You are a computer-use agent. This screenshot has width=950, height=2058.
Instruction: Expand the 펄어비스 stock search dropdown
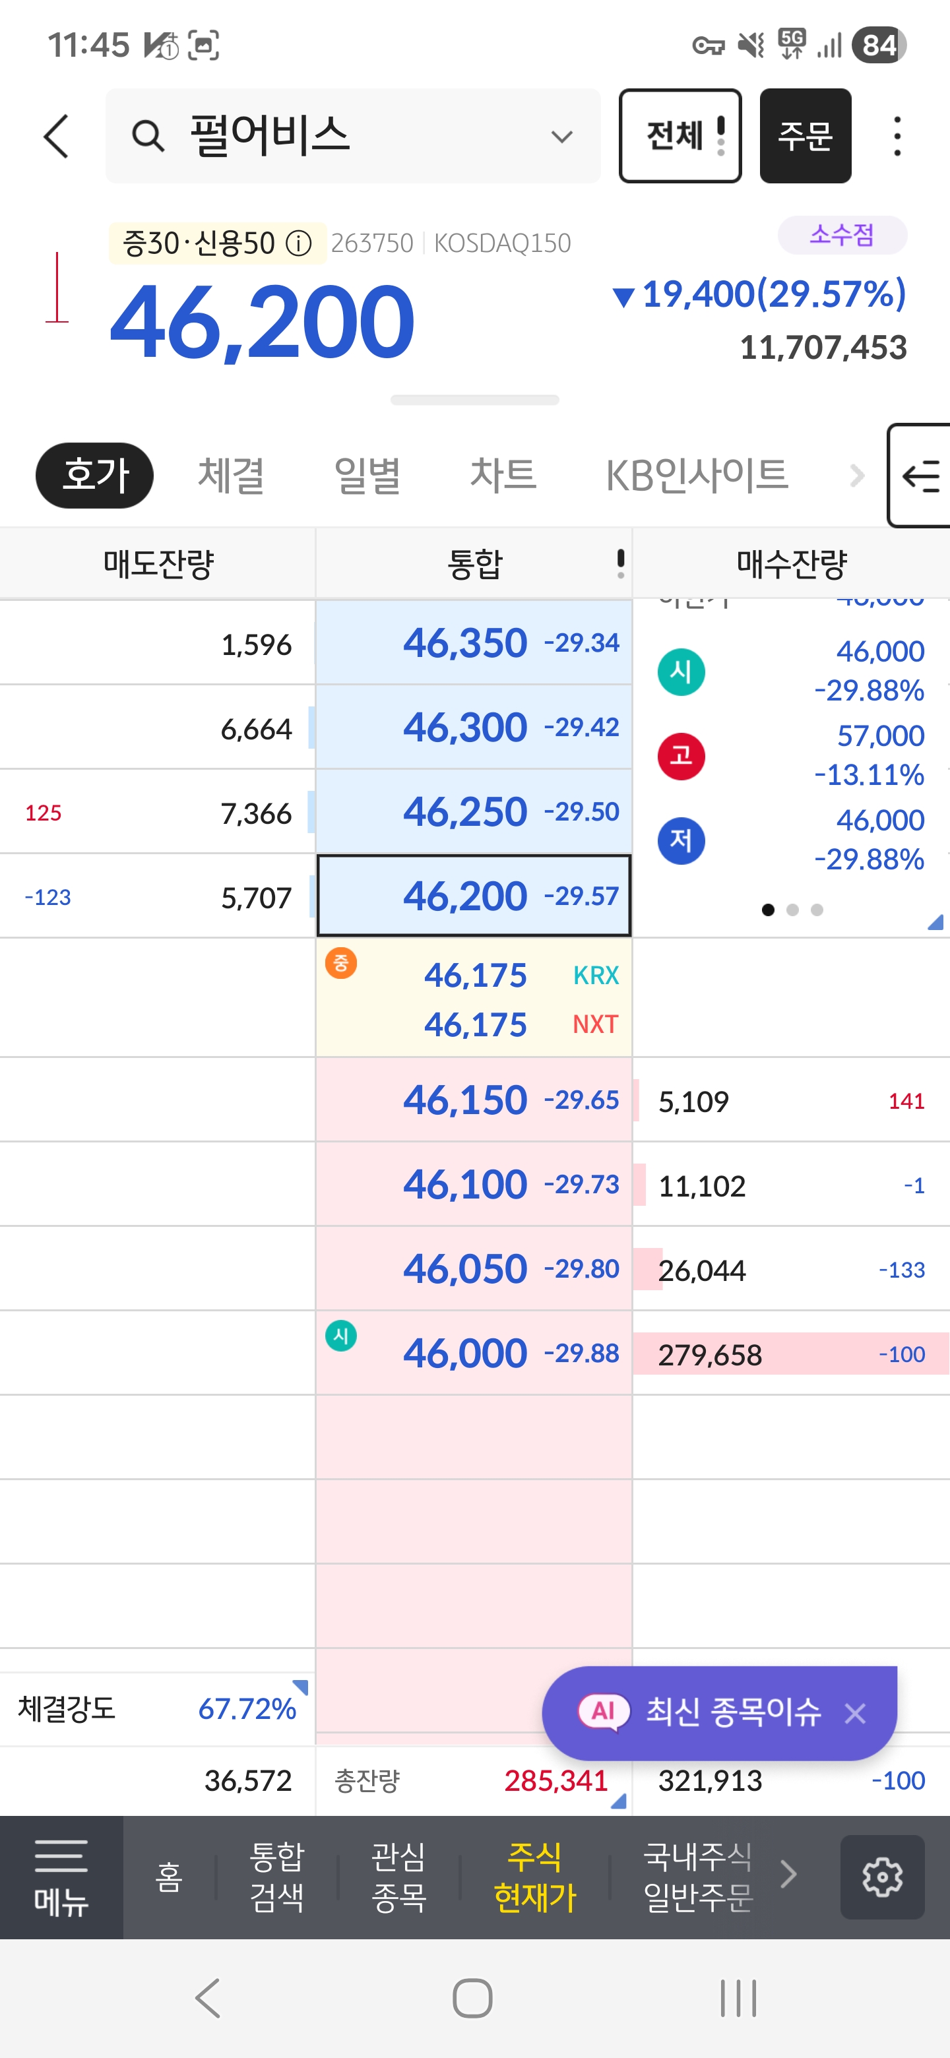(561, 137)
